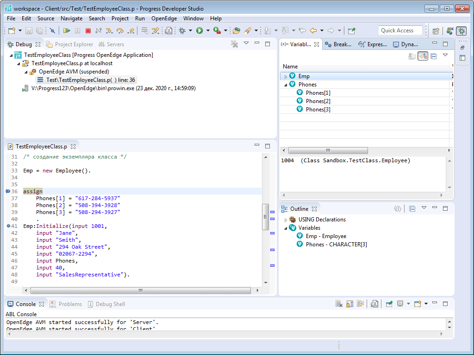Click the Display Selected Console icon
The width and height of the screenshot is (474, 355).
point(400,304)
